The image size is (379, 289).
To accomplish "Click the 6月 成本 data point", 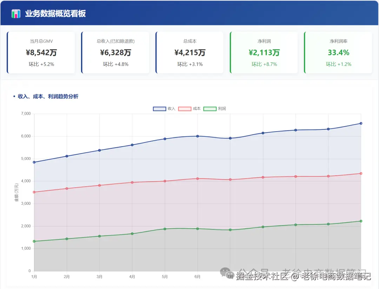I will (198, 179).
